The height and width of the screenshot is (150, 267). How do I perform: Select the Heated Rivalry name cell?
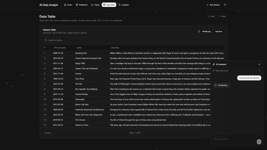(81, 94)
